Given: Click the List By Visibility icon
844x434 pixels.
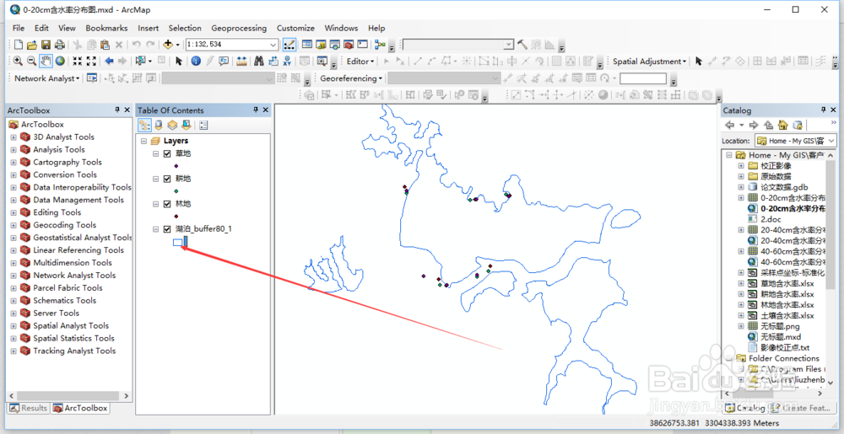Looking at the screenshot, I should pyautogui.click(x=172, y=126).
